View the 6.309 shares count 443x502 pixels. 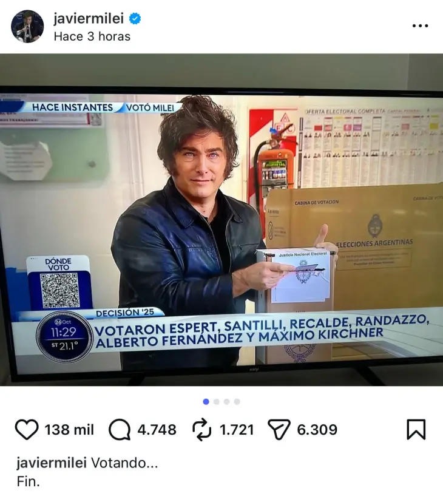317,430
